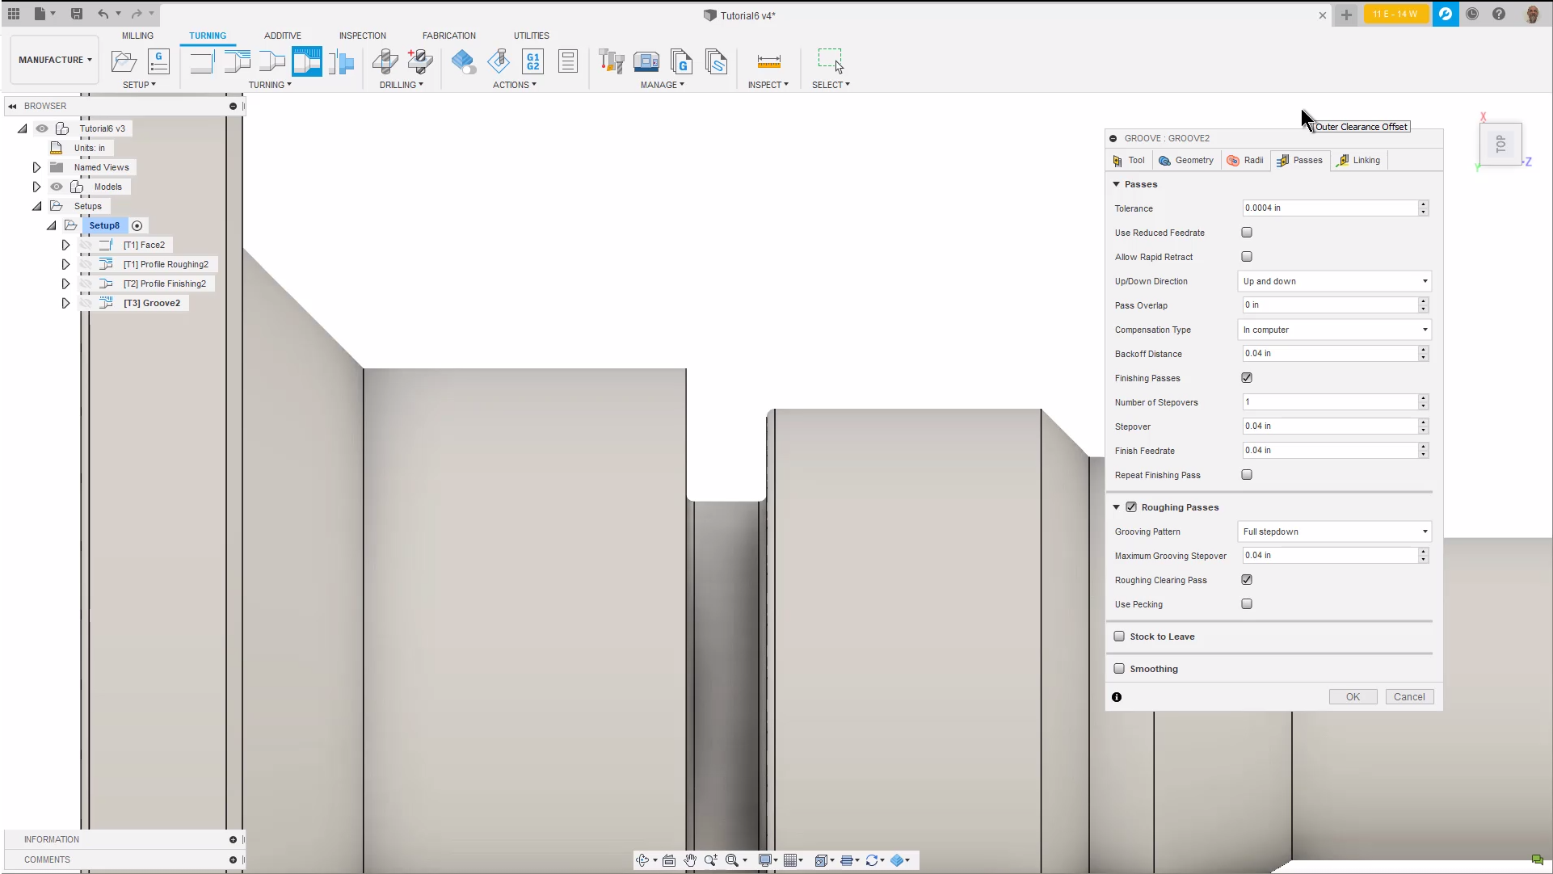Screen dimensions: 1553x874
Task: Open the Drill operation icon
Action: [x=385, y=61]
